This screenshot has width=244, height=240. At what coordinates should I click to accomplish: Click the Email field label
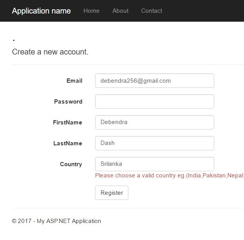tap(74, 81)
